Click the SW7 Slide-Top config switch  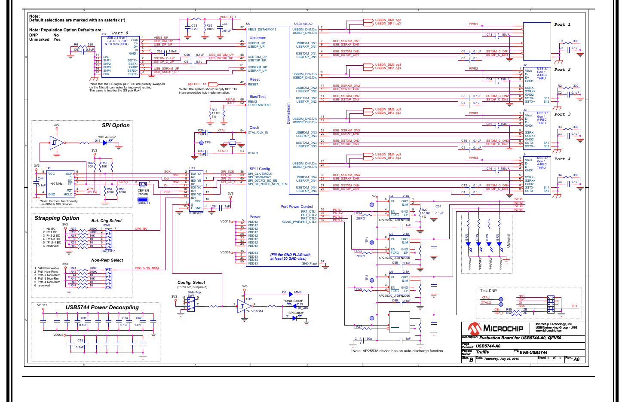click(x=191, y=304)
